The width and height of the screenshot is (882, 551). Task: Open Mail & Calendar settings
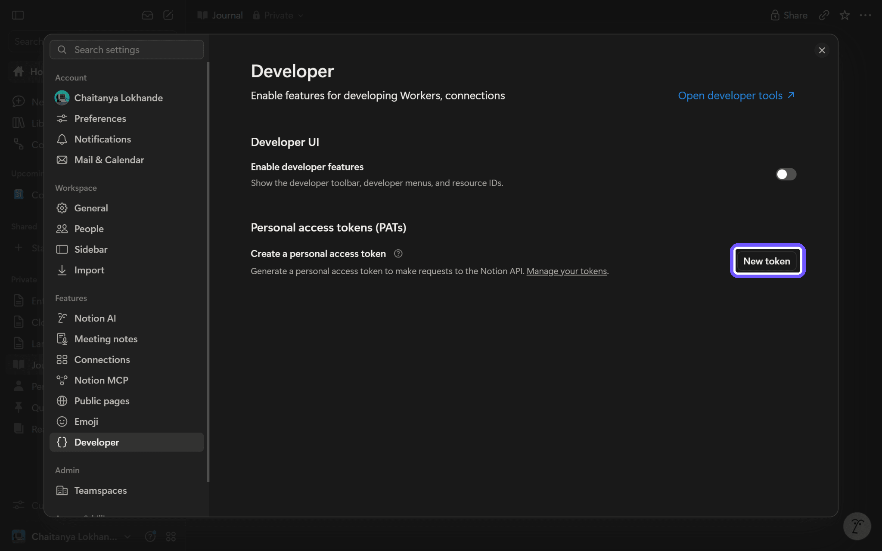pyautogui.click(x=127, y=160)
